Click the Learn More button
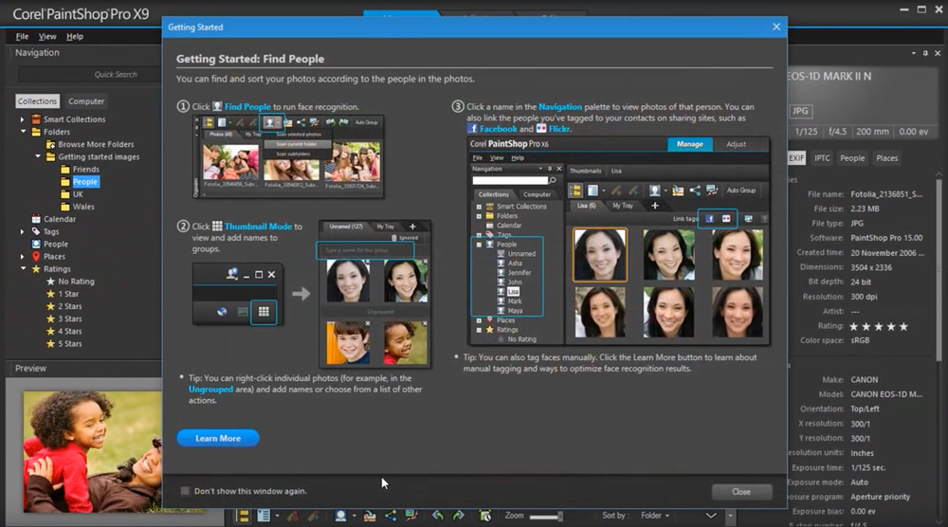 click(218, 438)
